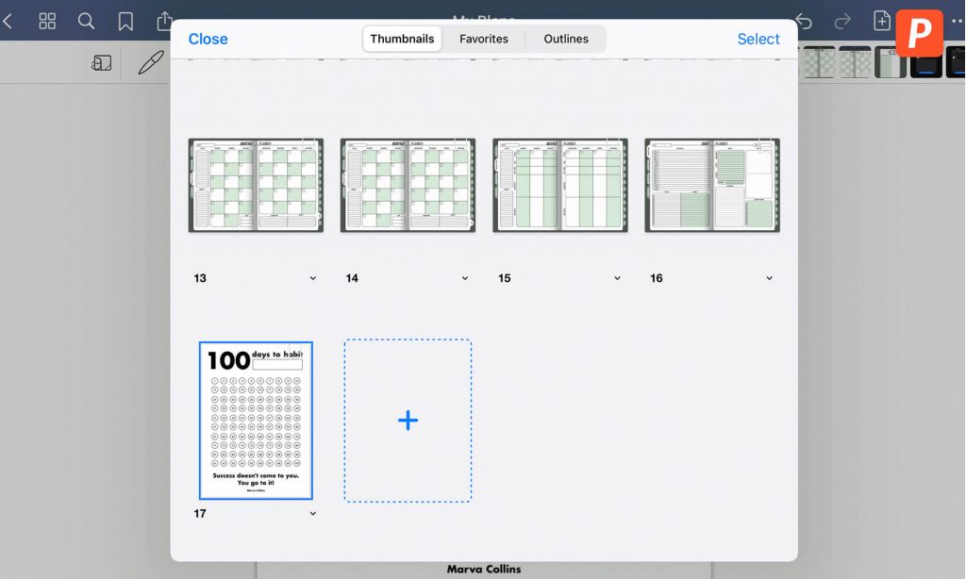Image resolution: width=966 pixels, height=579 pixels.
Task: Click the Select link
Action: click(x=758, y=39)
